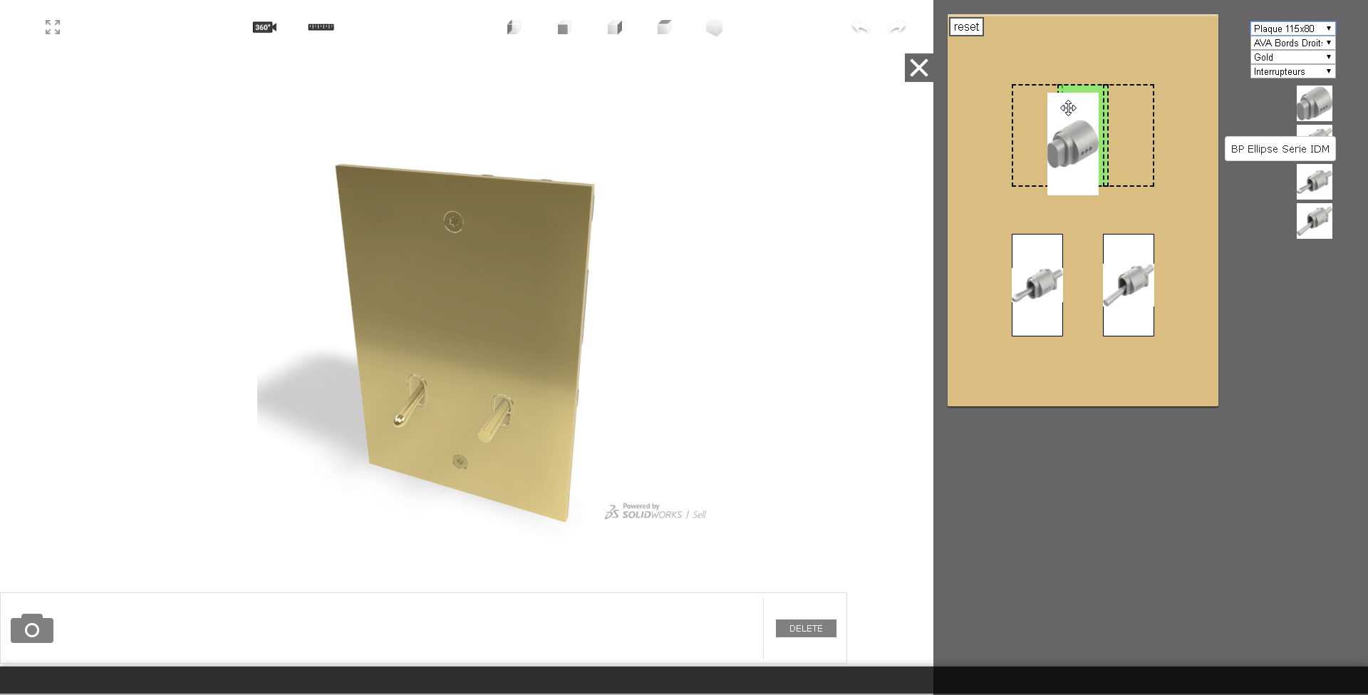Image resolution: width=1368 pixels, height=695 pixels.
Task: Select the top cube view
Action: click(x=665, y=27)
